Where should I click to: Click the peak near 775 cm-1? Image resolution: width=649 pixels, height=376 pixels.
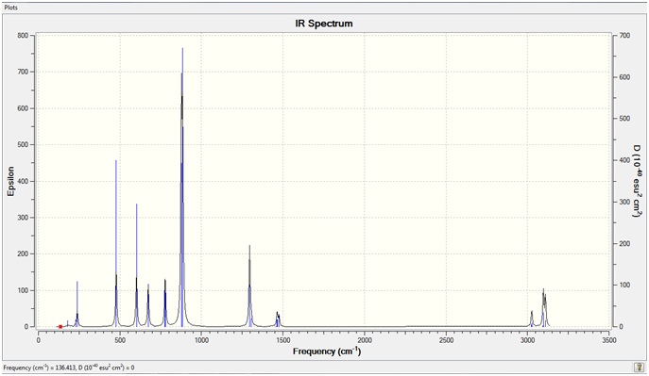click(165, 303)
